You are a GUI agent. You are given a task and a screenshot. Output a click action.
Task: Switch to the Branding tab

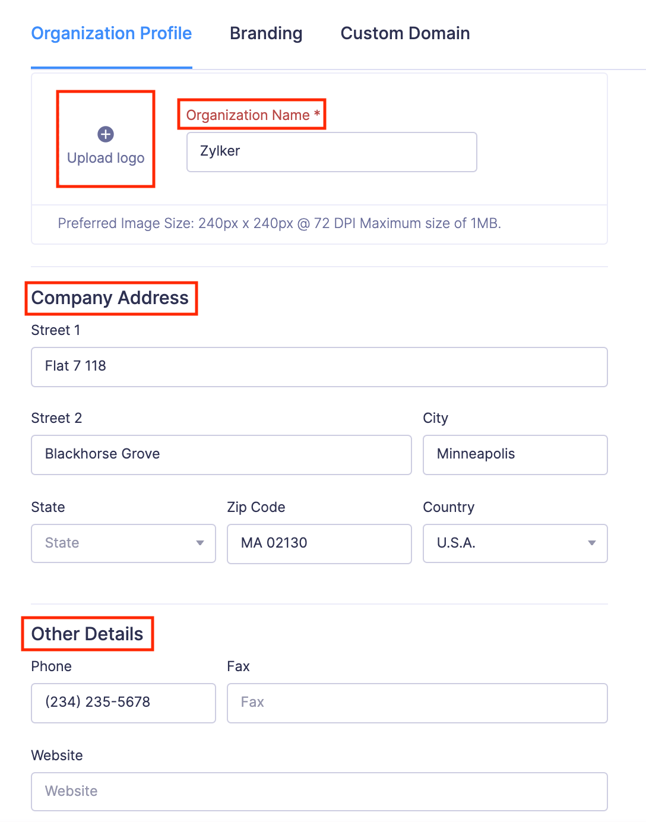tap(266, 33)
